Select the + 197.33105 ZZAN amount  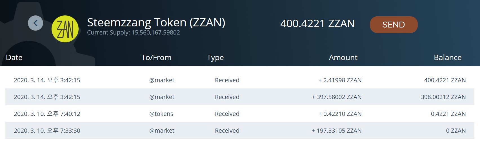pos(336,131)
